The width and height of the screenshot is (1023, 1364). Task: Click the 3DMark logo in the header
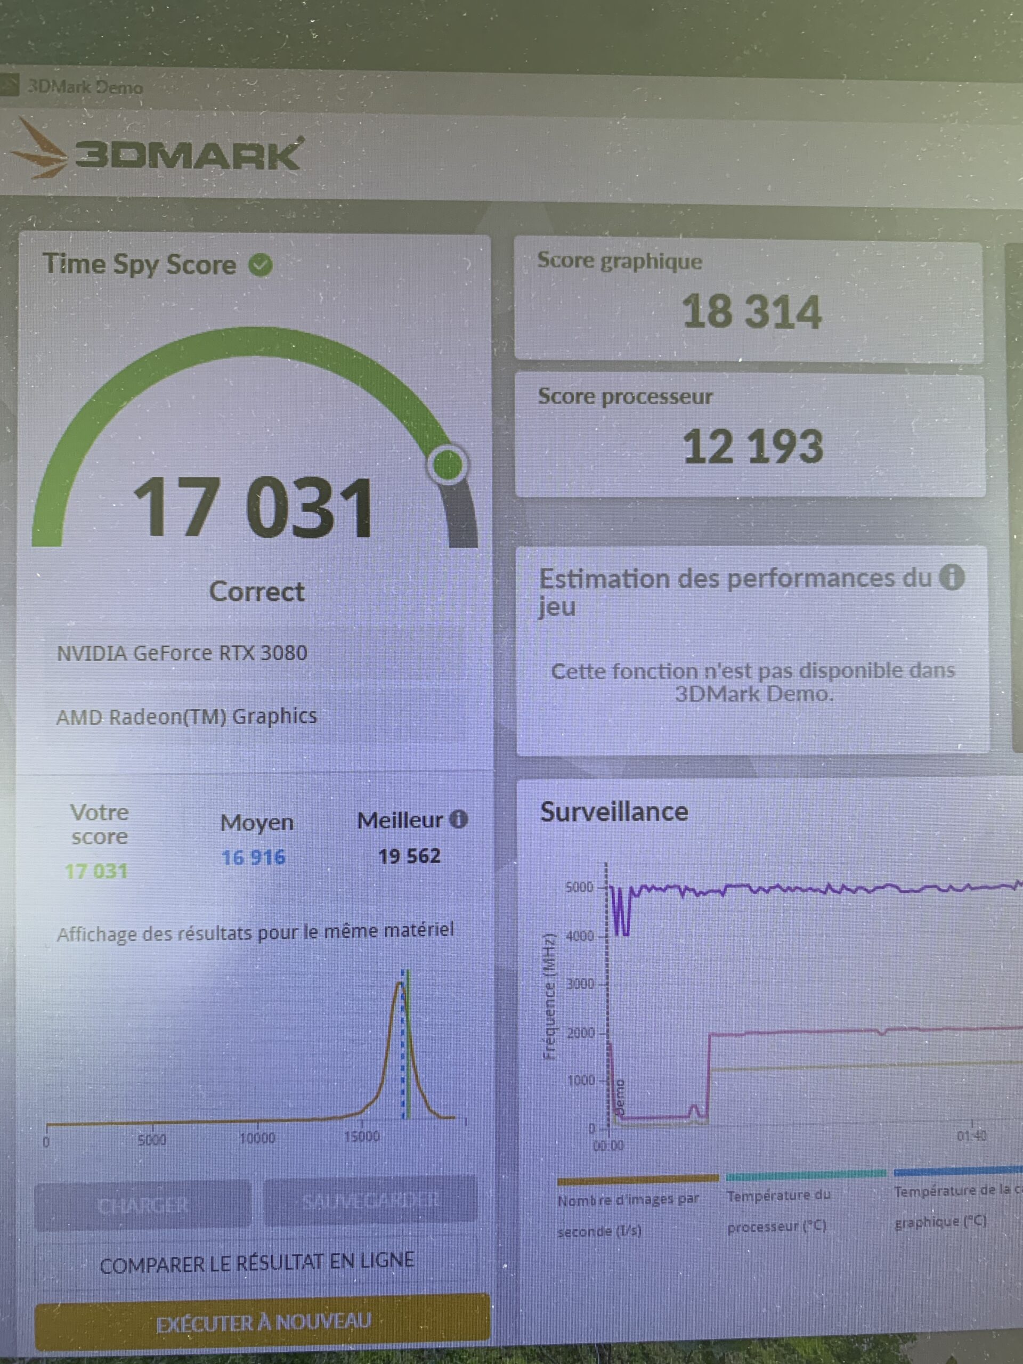click(x=157, y=152)
